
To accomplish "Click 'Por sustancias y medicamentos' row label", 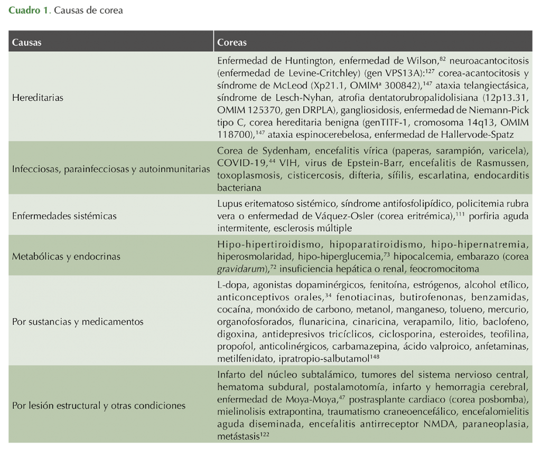I will pyautogui.click(x=78, y=322).
